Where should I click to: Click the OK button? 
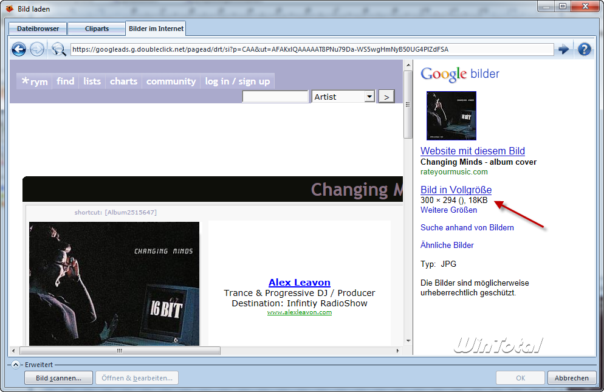520,378
